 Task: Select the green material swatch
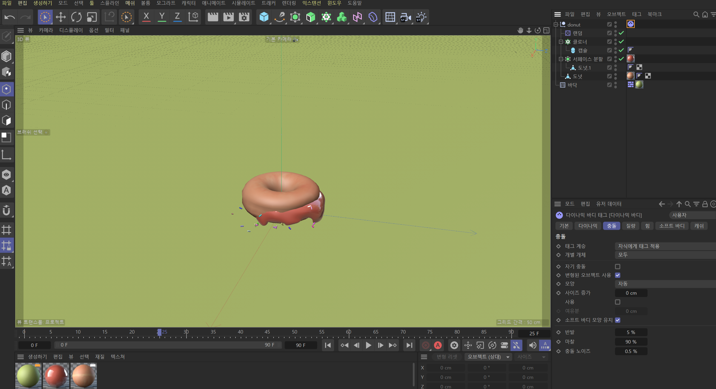point(28,376)
